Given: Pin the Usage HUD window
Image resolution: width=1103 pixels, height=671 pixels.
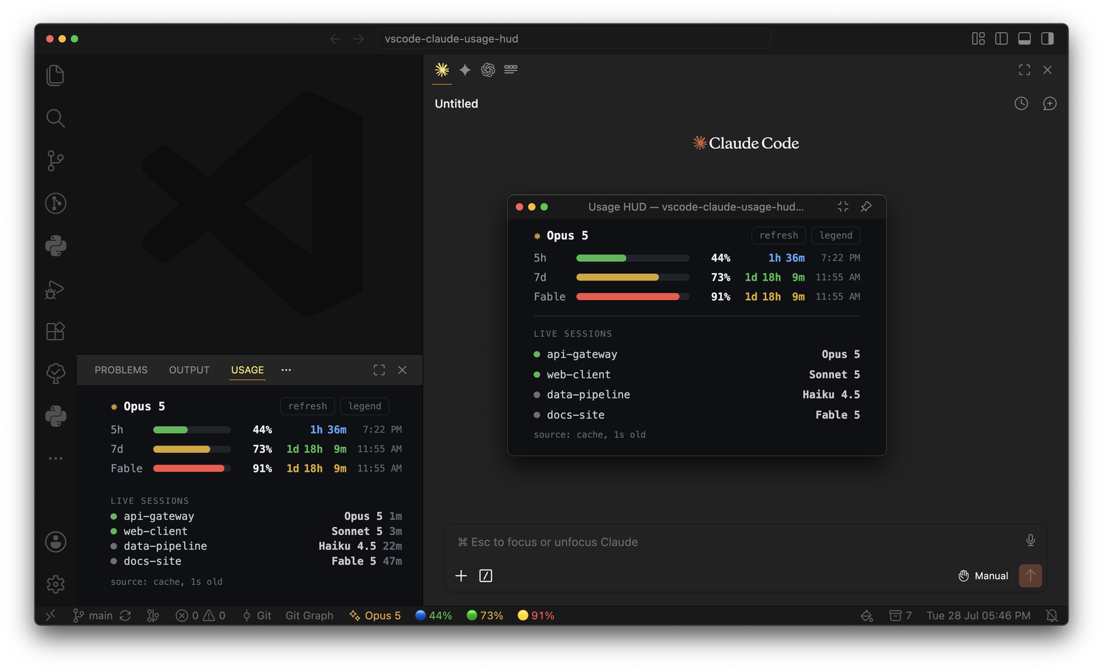Looking at the screenshot, I should (x=867, y=207).
